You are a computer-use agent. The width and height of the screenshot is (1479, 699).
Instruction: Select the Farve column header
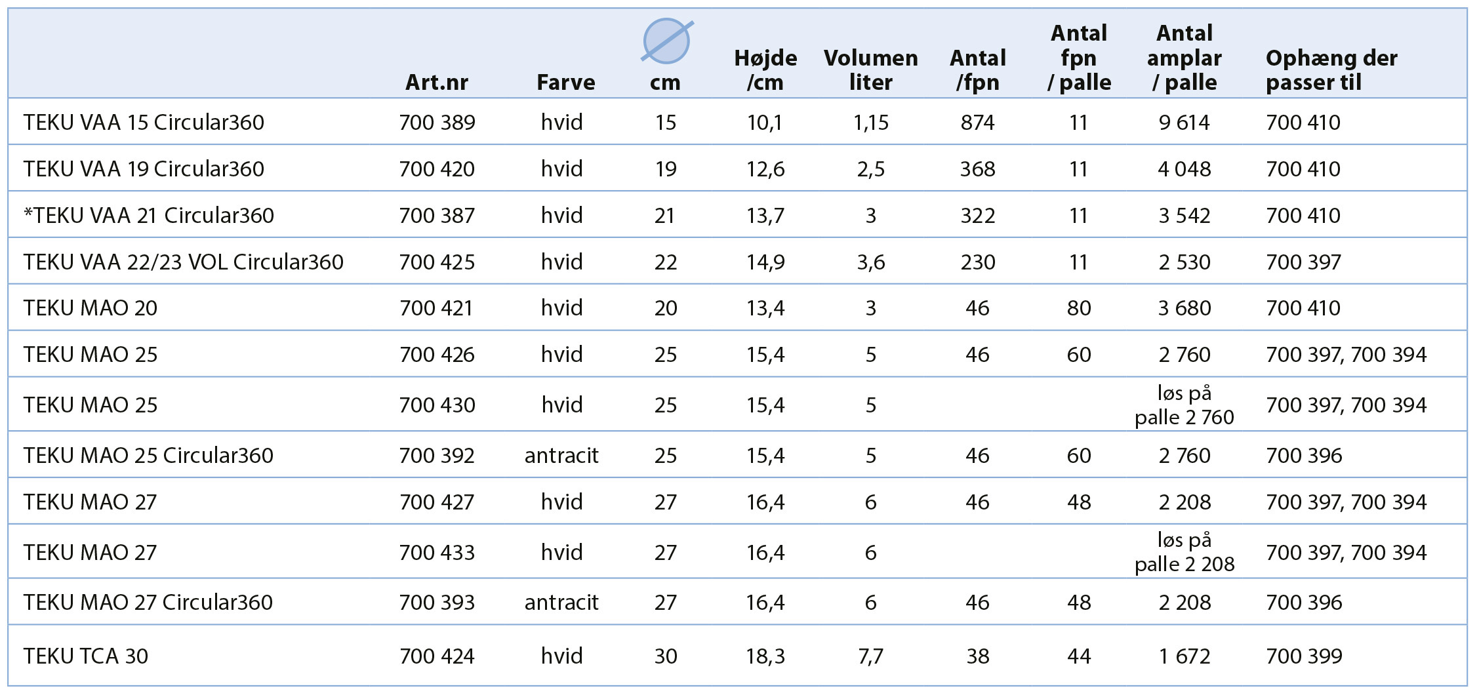[x=565, y=83]
